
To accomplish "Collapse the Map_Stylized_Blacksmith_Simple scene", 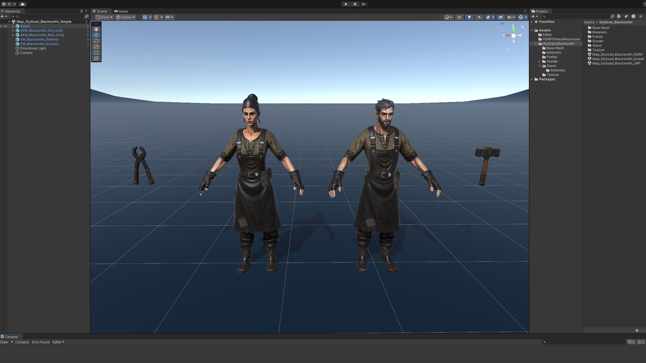I will pos(9,22).
